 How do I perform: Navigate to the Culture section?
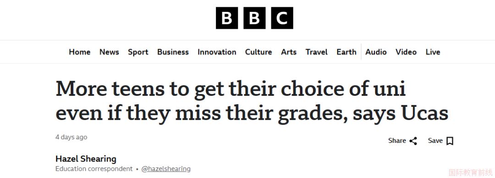click(x=258, y=52)
